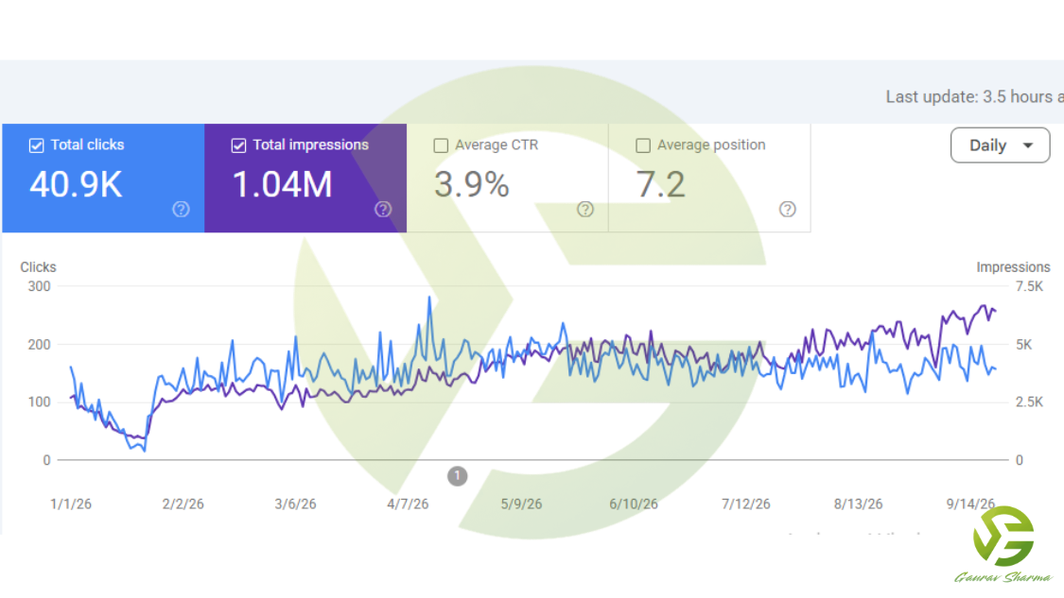Click the 7.2 average position value
The width and height of the screenshot is (1064, 598).
pos(660,184)
